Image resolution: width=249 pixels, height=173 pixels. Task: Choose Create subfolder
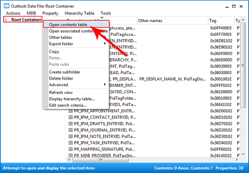pyautogui.click(x=76, y=72)
